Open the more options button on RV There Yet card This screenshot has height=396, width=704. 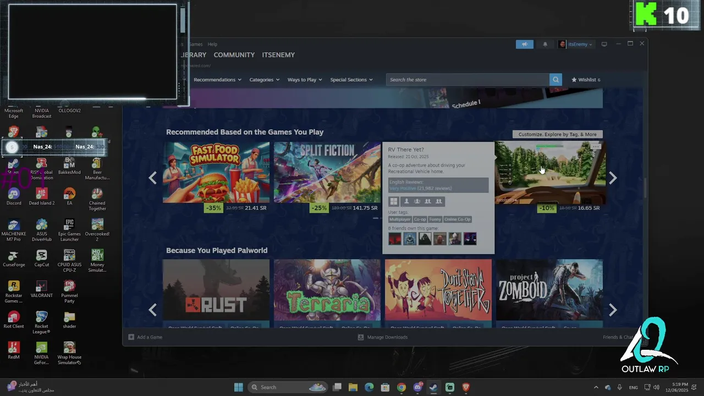coord(595,147)
